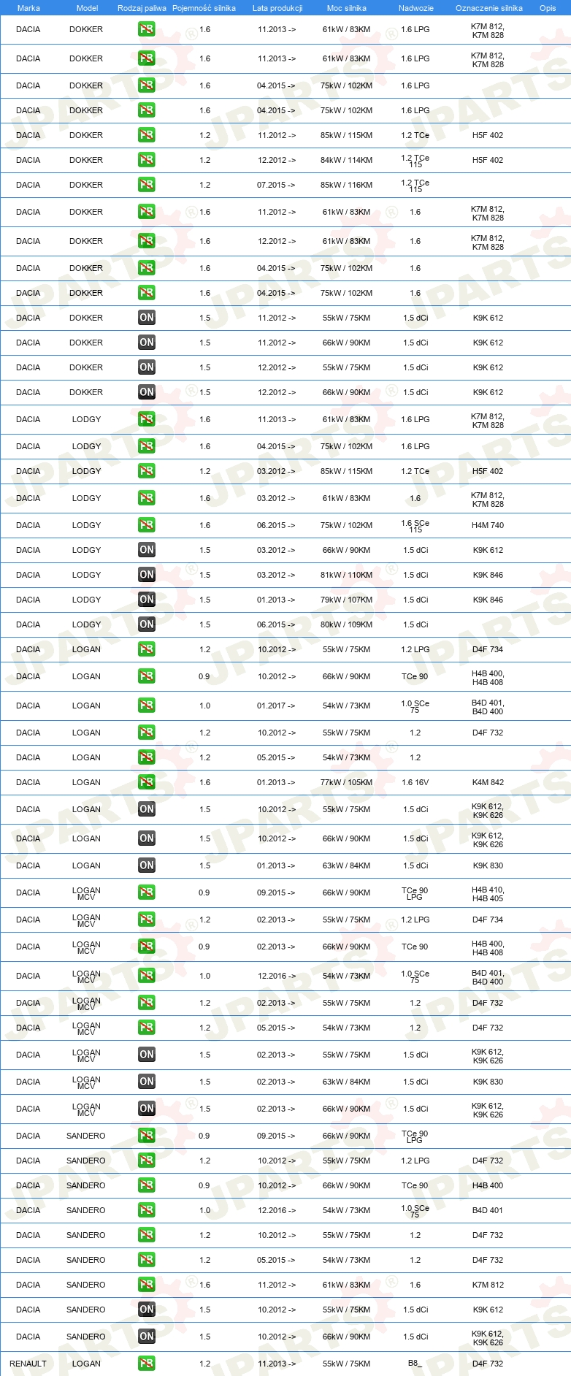Select the 79kW / 107KM power cell
571x1376 pixels.
(346, 600)
